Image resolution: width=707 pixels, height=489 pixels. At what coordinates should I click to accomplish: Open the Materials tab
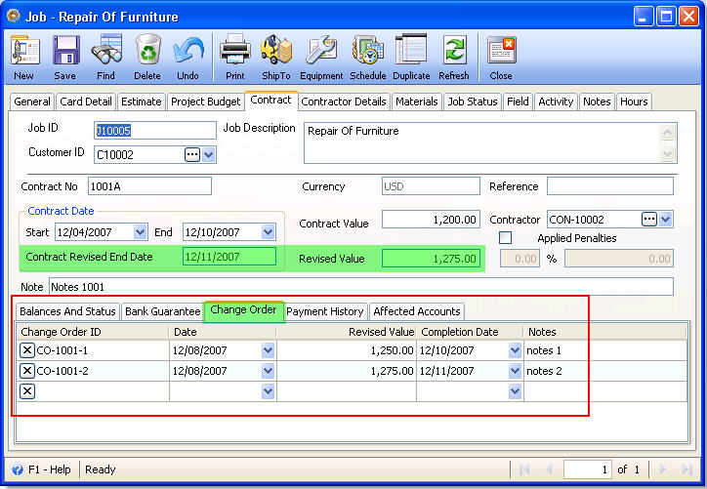pyautogui.click(x=417, y=102)
